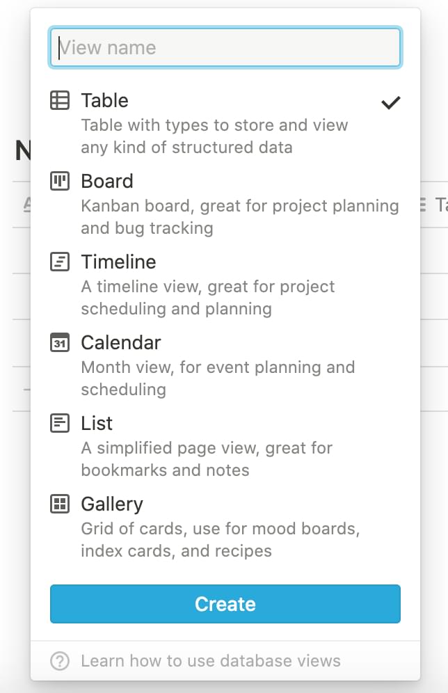Choose the List view label

(x=97, y=424)
